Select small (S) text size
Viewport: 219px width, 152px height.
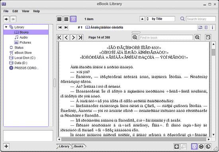(x=194, y=146)
